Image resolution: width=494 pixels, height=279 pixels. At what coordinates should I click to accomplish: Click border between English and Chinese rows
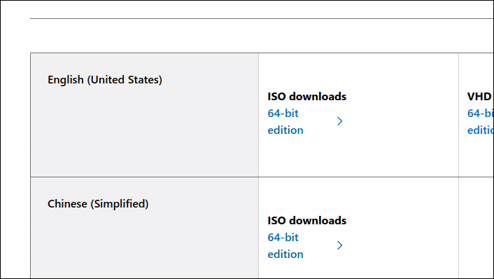click(262, 177)
